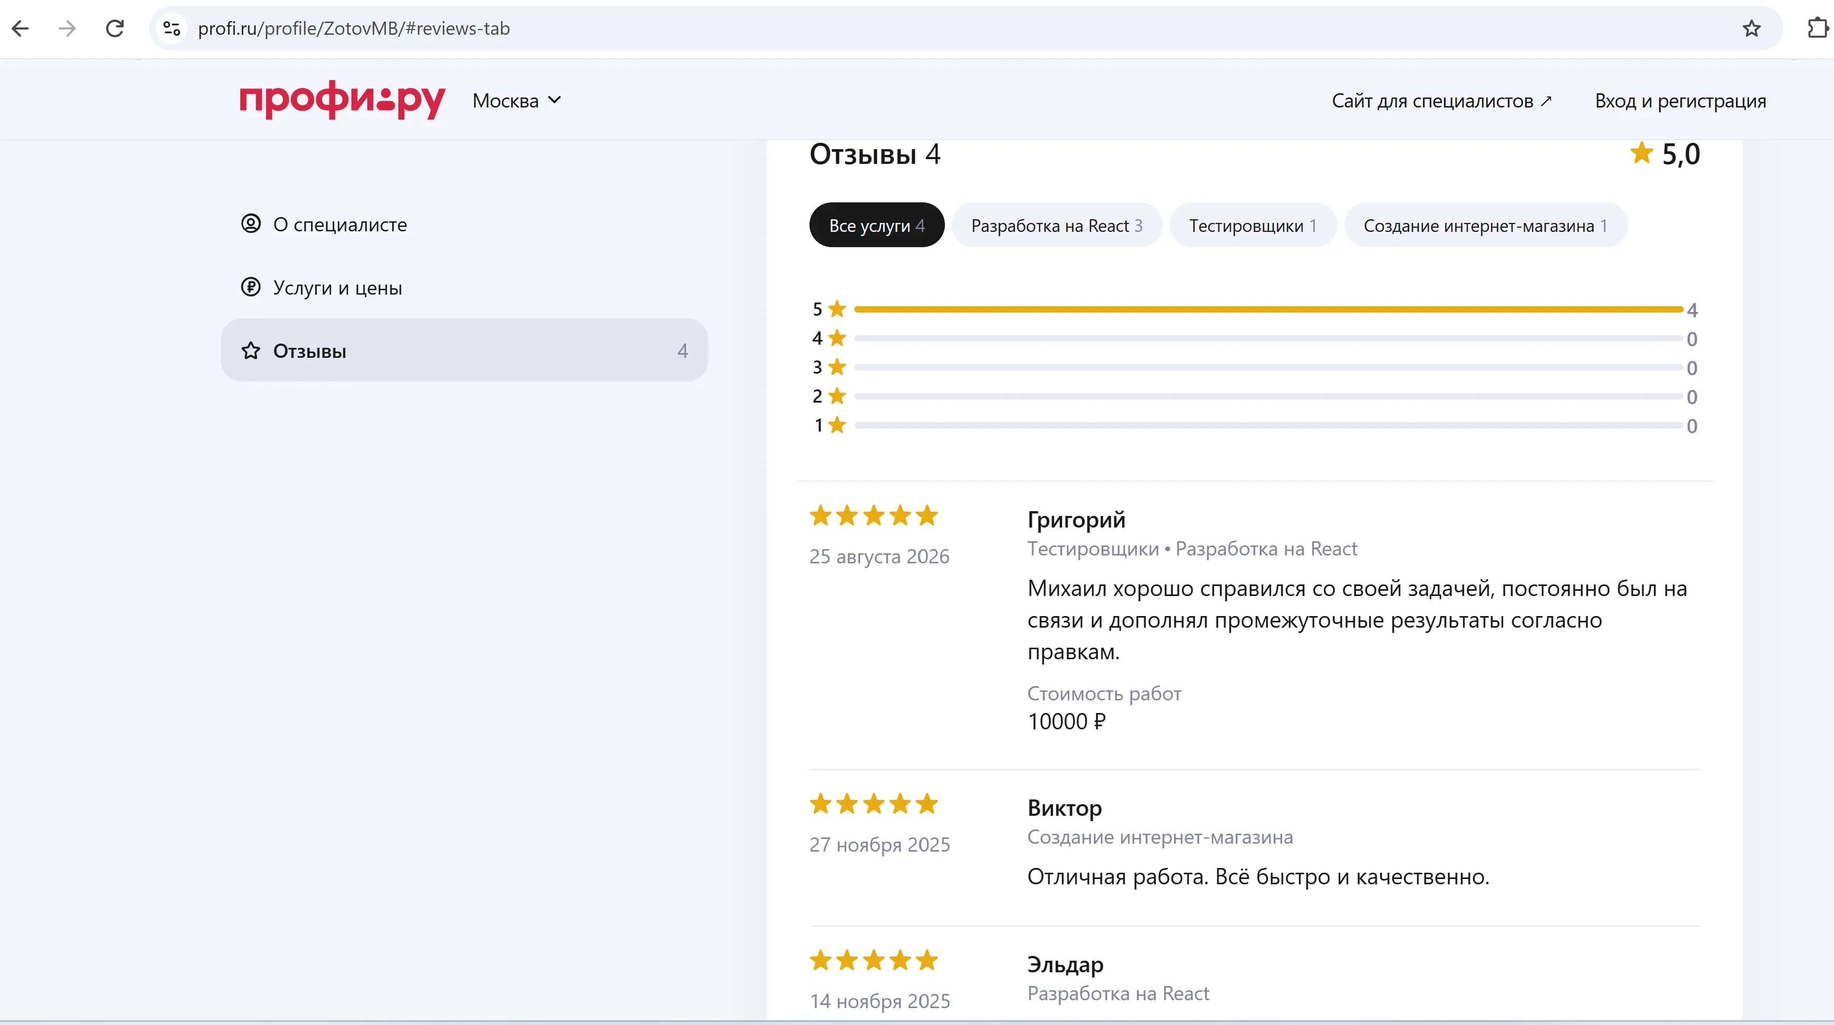Click the date 27 ноября 2025
This screenshot has height=1025, width=1834.
pos(880,844)
